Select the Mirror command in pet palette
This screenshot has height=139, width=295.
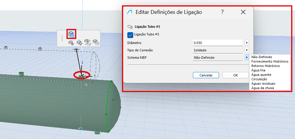point(88,42)
